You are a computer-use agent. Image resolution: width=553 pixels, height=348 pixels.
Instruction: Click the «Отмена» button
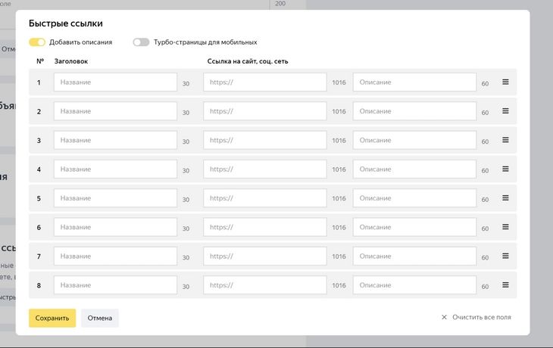(100, 318)
